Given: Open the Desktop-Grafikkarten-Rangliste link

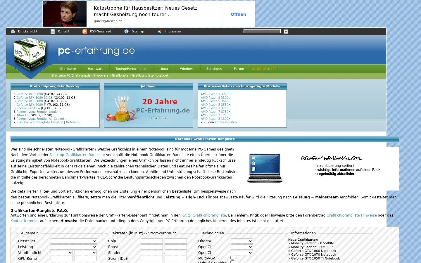Looking at the screenshot, I should point(77,155).
